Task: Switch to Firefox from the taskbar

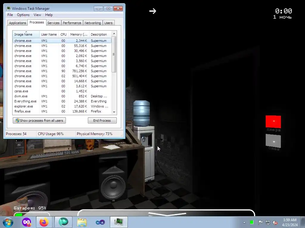Action: [x=44, y=222]
